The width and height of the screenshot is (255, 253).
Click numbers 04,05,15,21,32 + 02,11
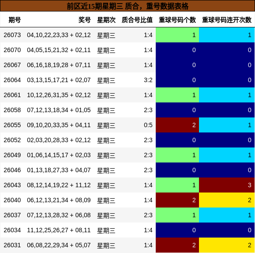[x=59, y=50]
